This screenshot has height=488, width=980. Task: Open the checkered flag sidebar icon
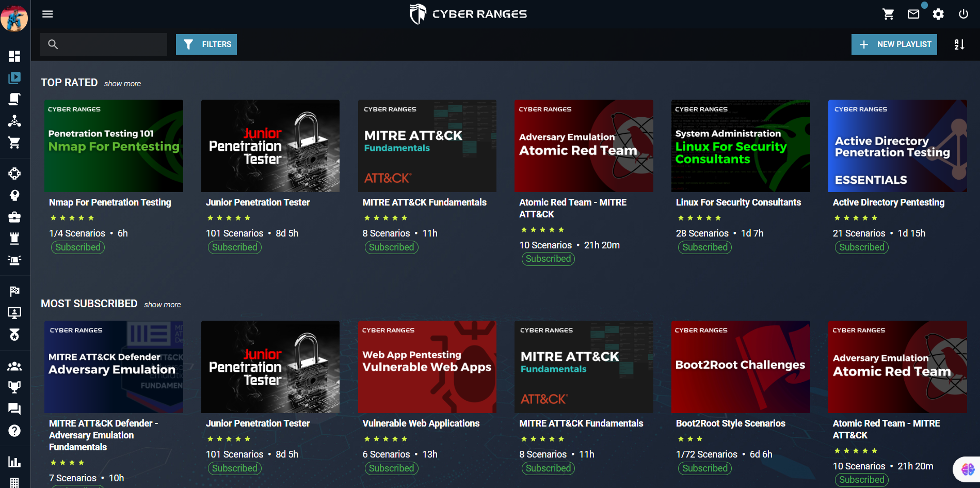tap(14, 291)
